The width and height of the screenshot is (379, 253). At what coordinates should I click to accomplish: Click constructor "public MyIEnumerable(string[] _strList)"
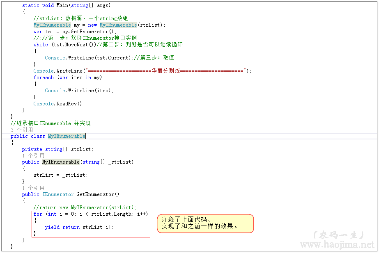[78, 162]
